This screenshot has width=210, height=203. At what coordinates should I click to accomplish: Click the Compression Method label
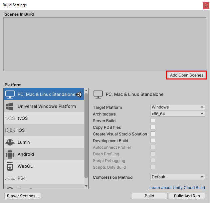pos(112,177)
